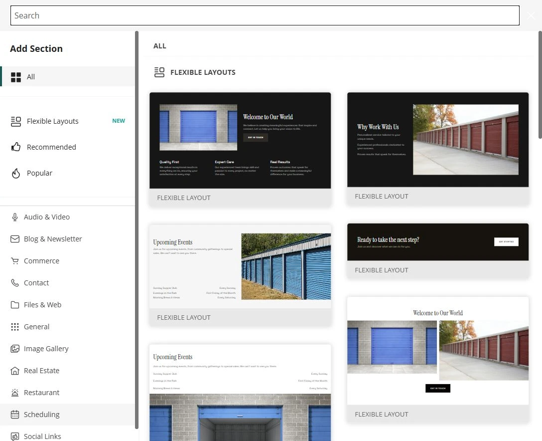Choose the Ready to take the next step layout
The width and height of the screenshot is (542, 441).
(x=437, y=242)
